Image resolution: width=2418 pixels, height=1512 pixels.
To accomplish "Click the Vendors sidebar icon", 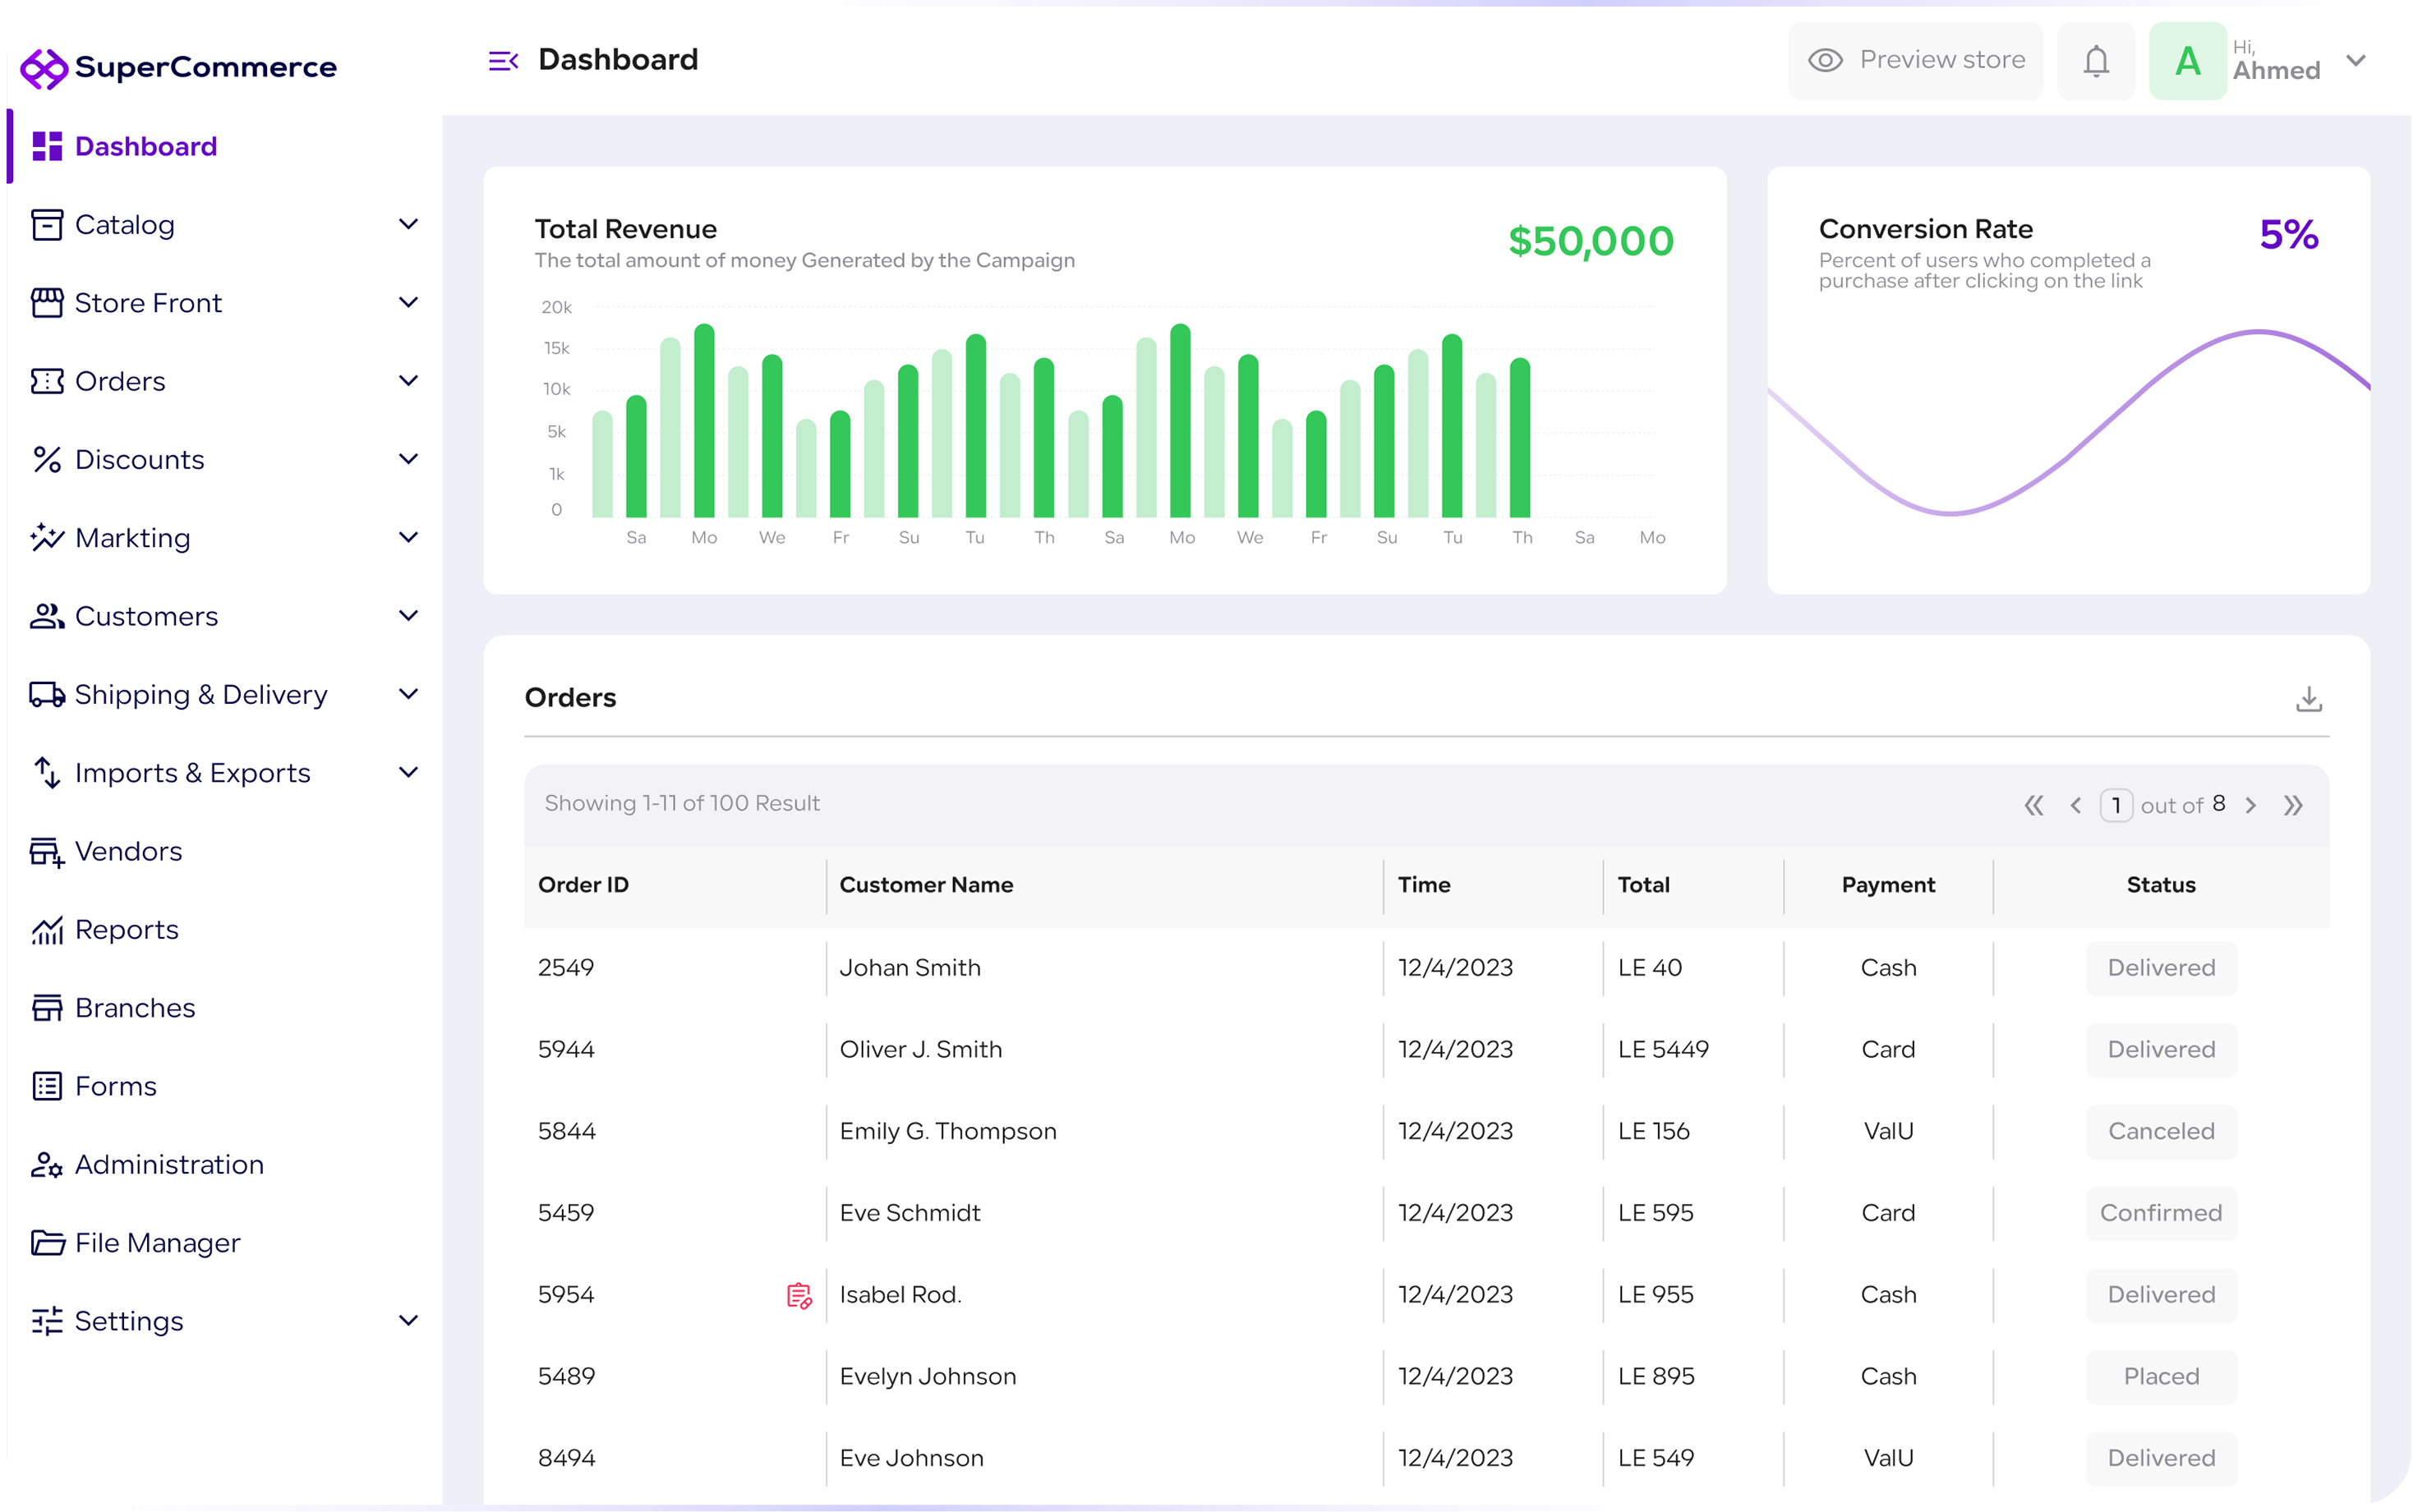I will [47, 852].
